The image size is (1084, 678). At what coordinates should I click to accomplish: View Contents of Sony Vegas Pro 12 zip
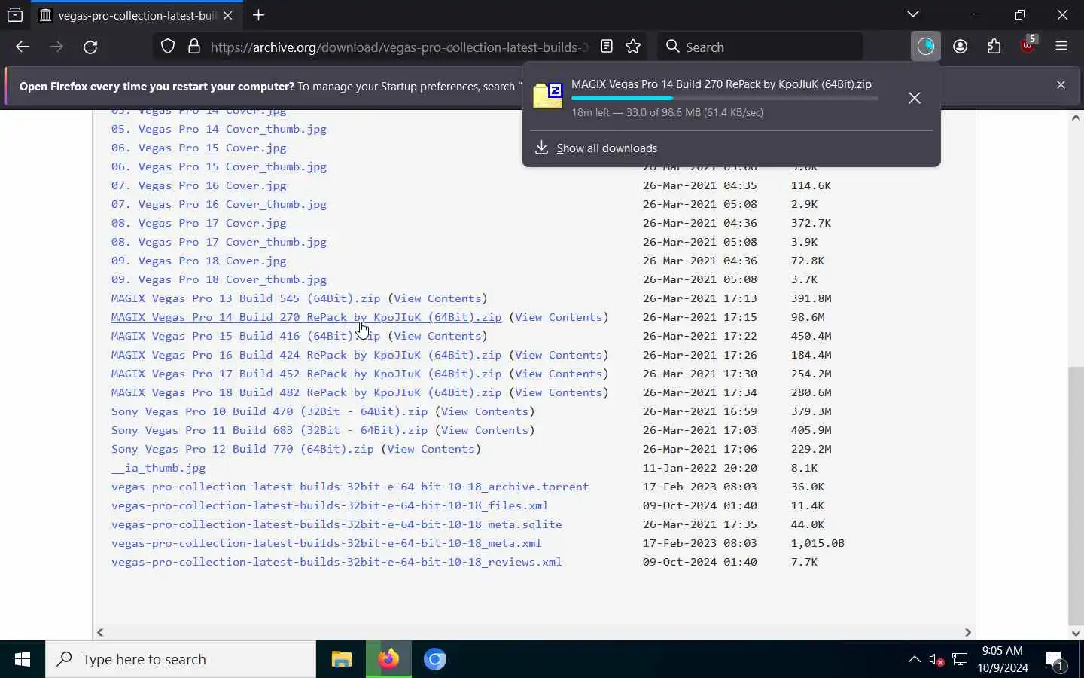(x=431, y=449)
